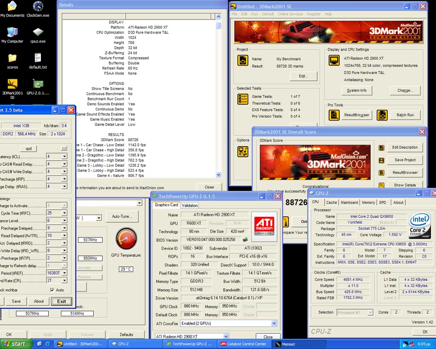Click the spd button in Memset
Viewport: 436px width, 349px height.
point(29,149)
